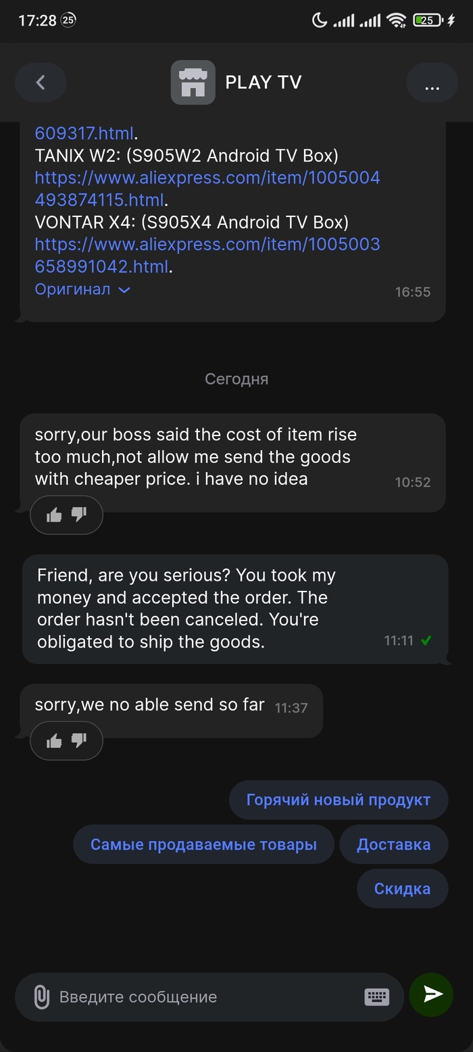Tap the PLAY TV chat title

pyautogui.click(x=263, y=82)
